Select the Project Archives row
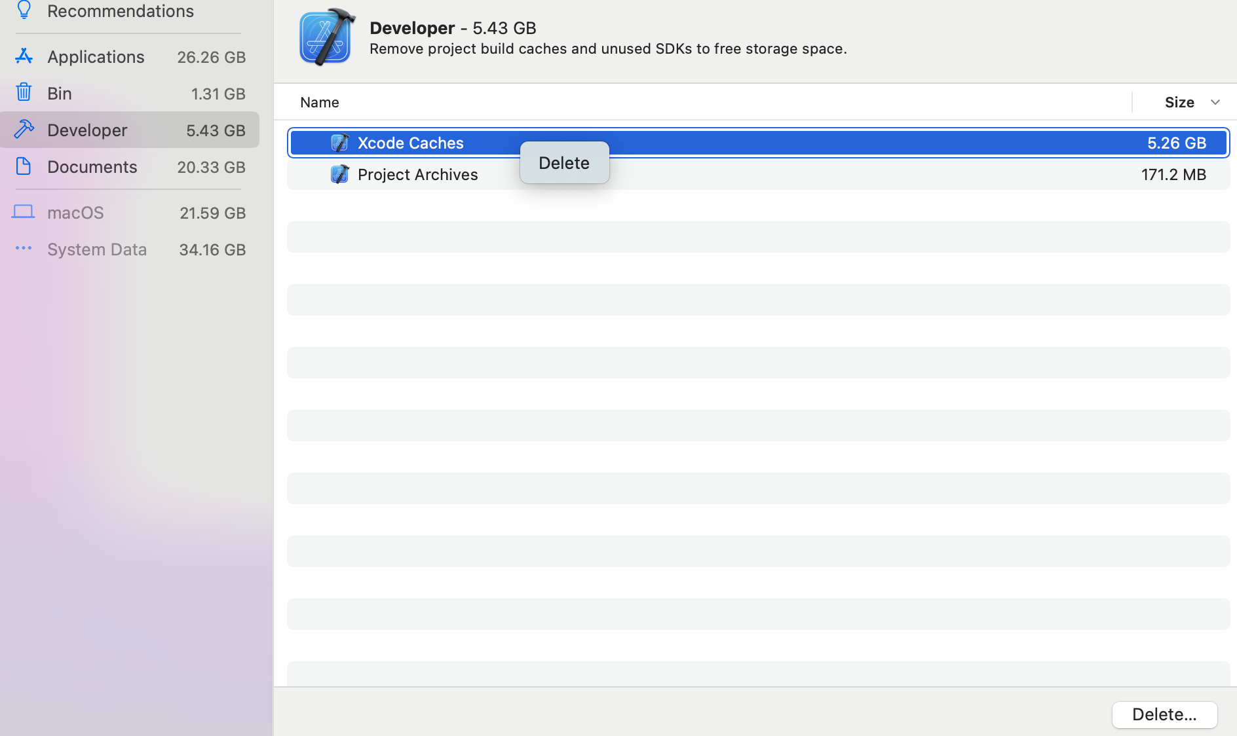 [759, 174]
